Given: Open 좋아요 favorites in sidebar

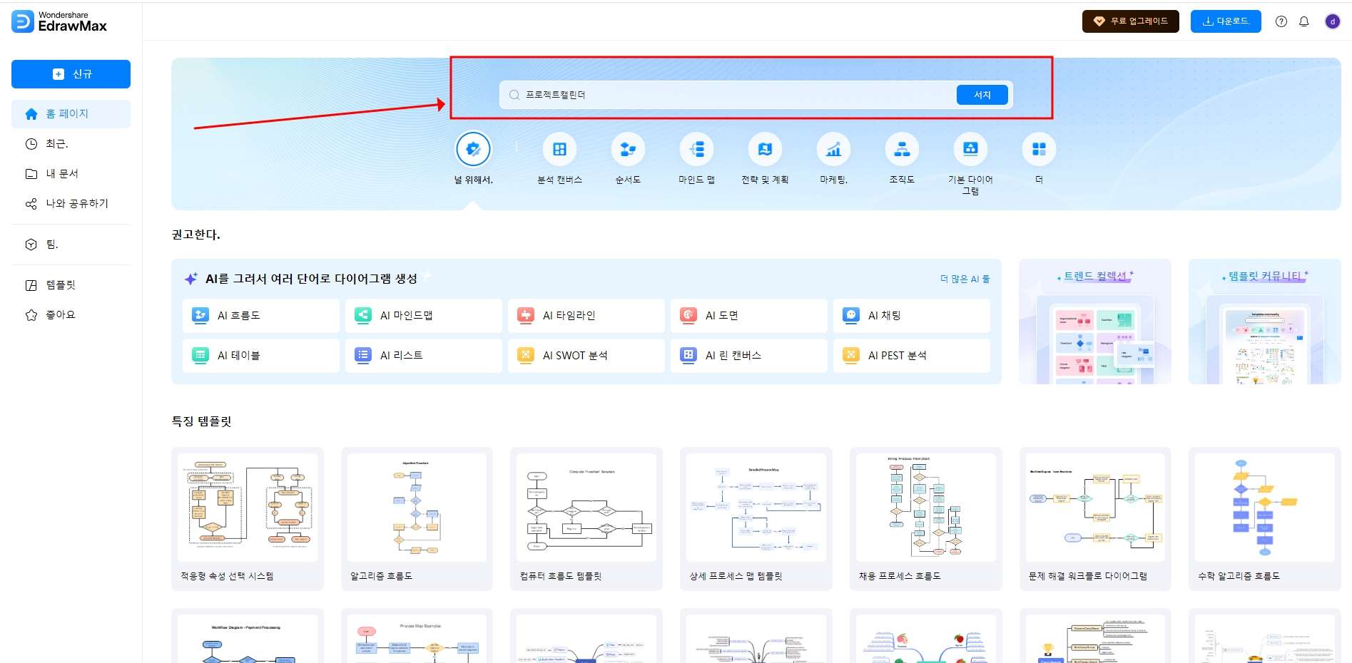Looking at the screenshot, I should [71, 315].
